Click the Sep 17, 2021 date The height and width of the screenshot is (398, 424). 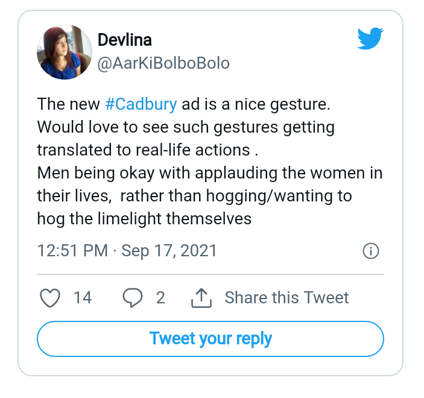coord(169,251)
